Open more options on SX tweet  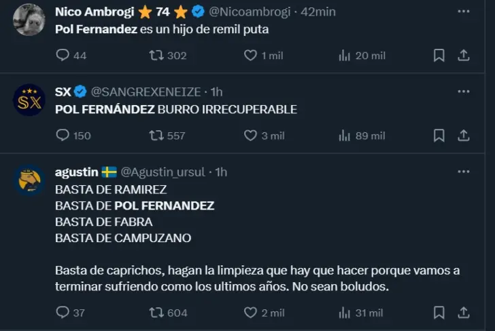tap(464, 92)
